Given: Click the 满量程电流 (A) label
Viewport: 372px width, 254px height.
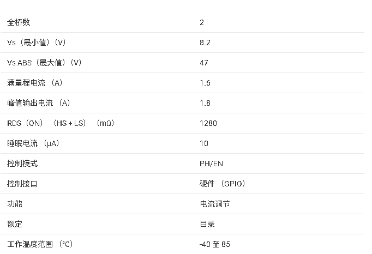Looking at the screenshot, I should [35, 83].
